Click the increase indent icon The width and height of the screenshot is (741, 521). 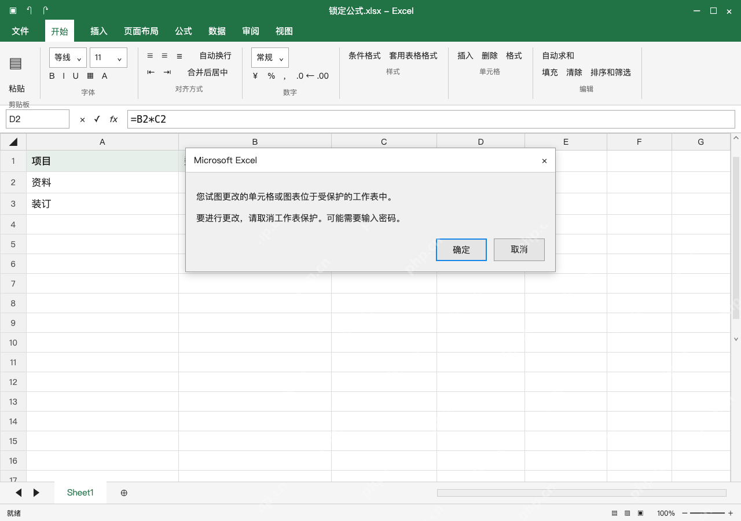coord(167,72)
